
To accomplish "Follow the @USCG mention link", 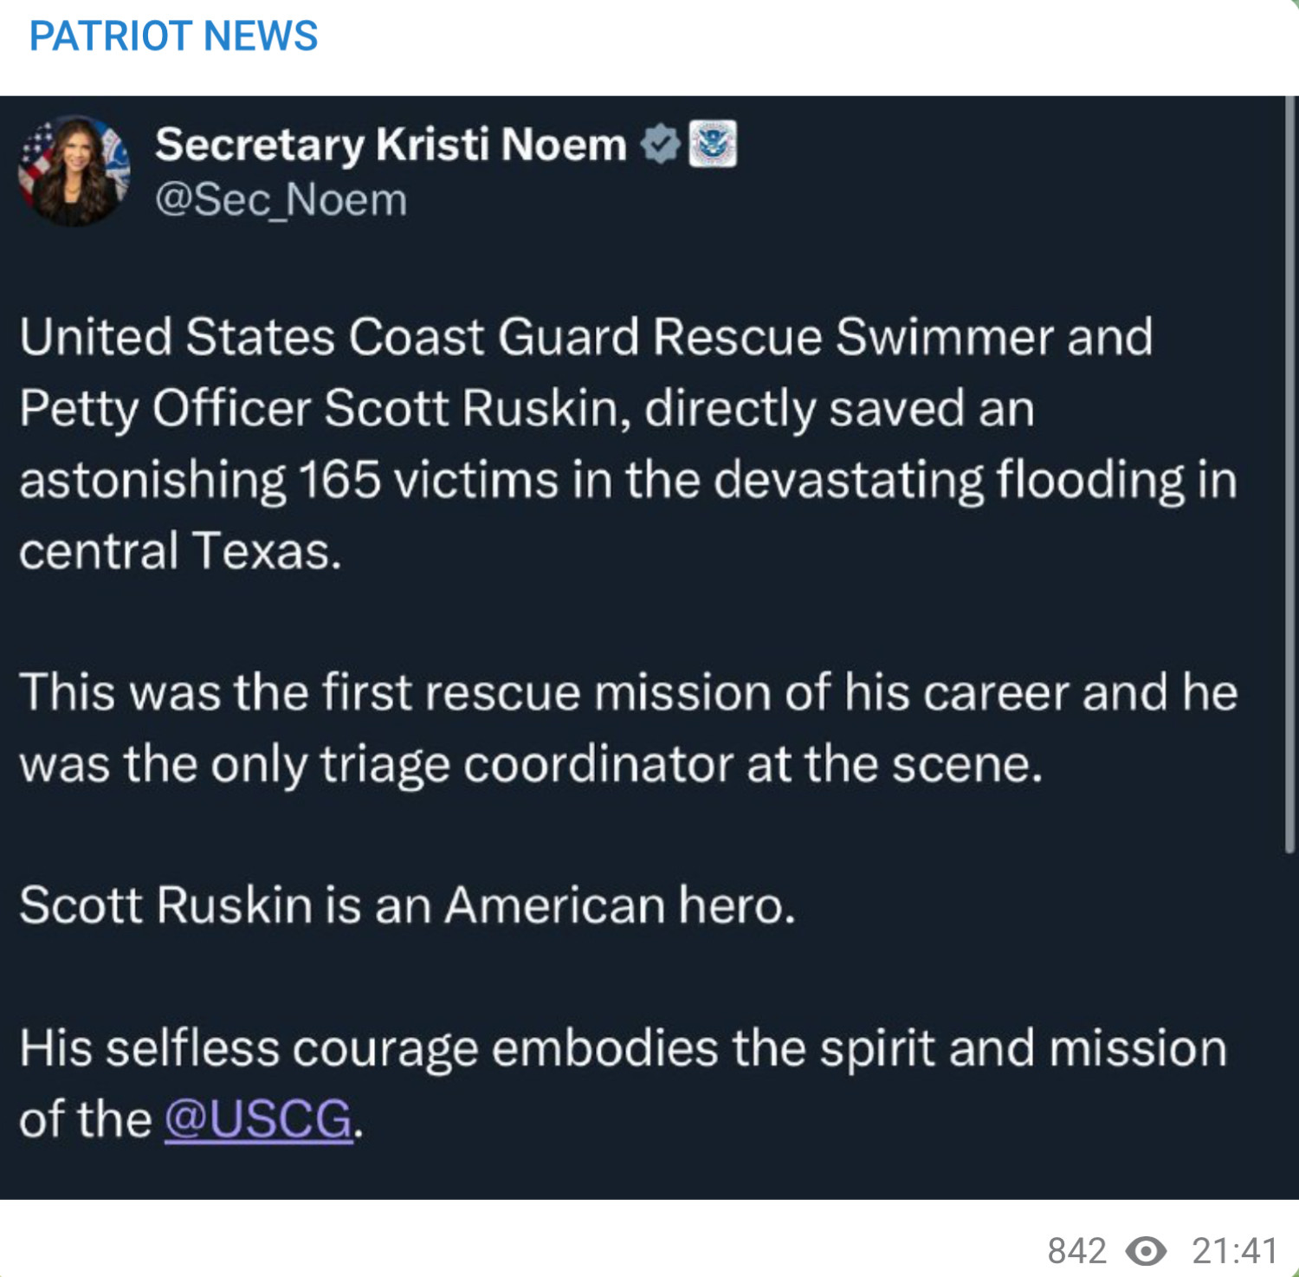I will 258,1119.
